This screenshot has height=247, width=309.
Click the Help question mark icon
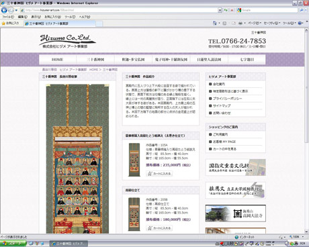click(x=300, y=23)
